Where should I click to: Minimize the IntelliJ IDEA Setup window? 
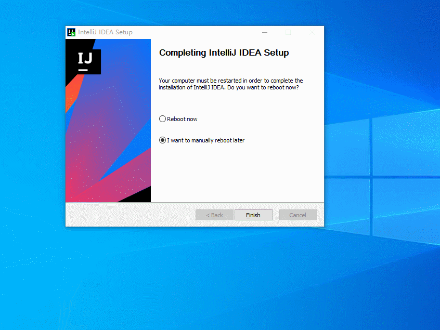265,32
